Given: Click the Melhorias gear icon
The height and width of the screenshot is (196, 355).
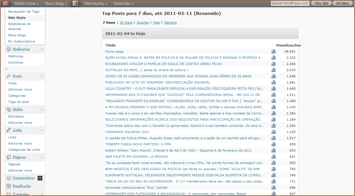Looking at the screenshot, I should (x=9, y=49).
